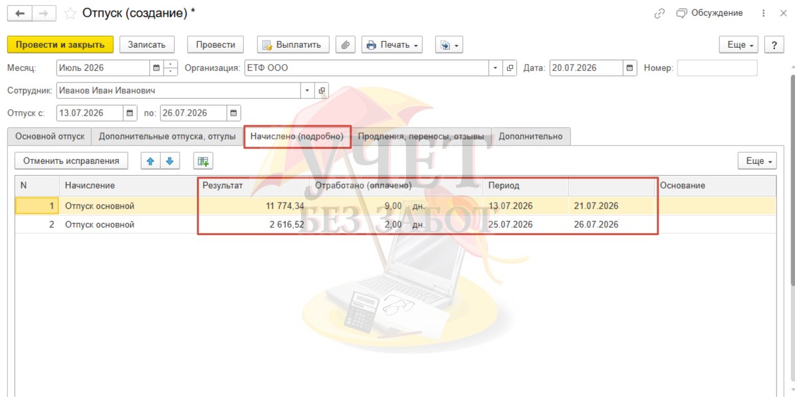Open the Обсуждение discussion panel
Image resolution: width=795 pixels, height=397 pixels.
click(x=709, y=13)
